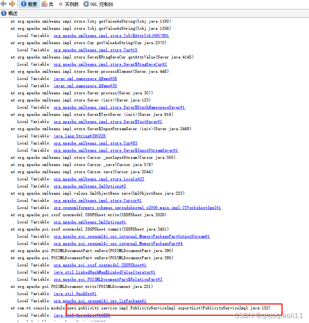
Task: Click stack frame Cur.getValueAsString Cur.java:2370
Action: [x=88, y=43]
